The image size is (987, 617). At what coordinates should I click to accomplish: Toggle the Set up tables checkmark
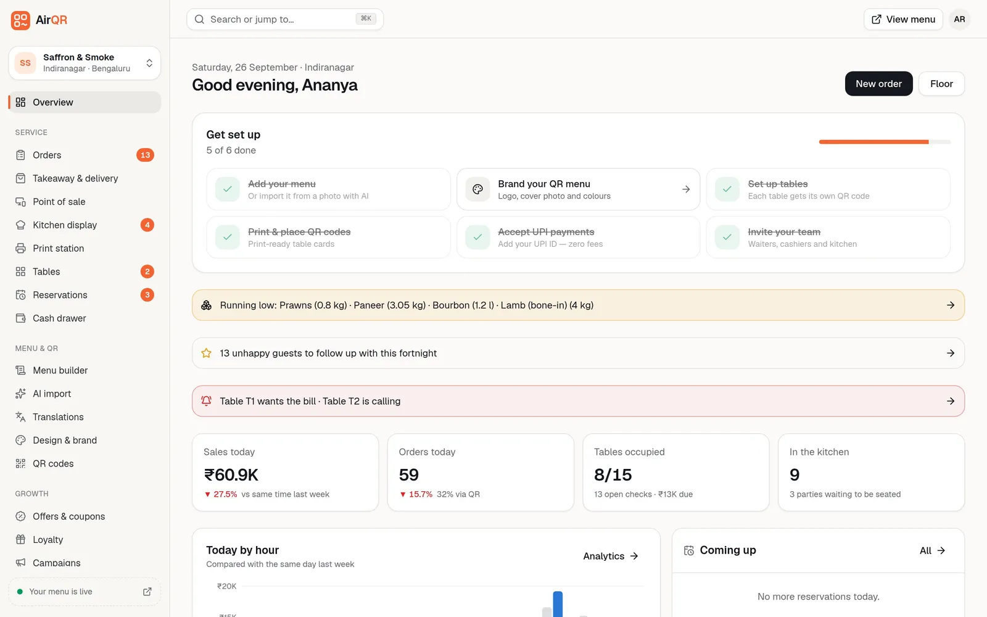tap(727, 189)
